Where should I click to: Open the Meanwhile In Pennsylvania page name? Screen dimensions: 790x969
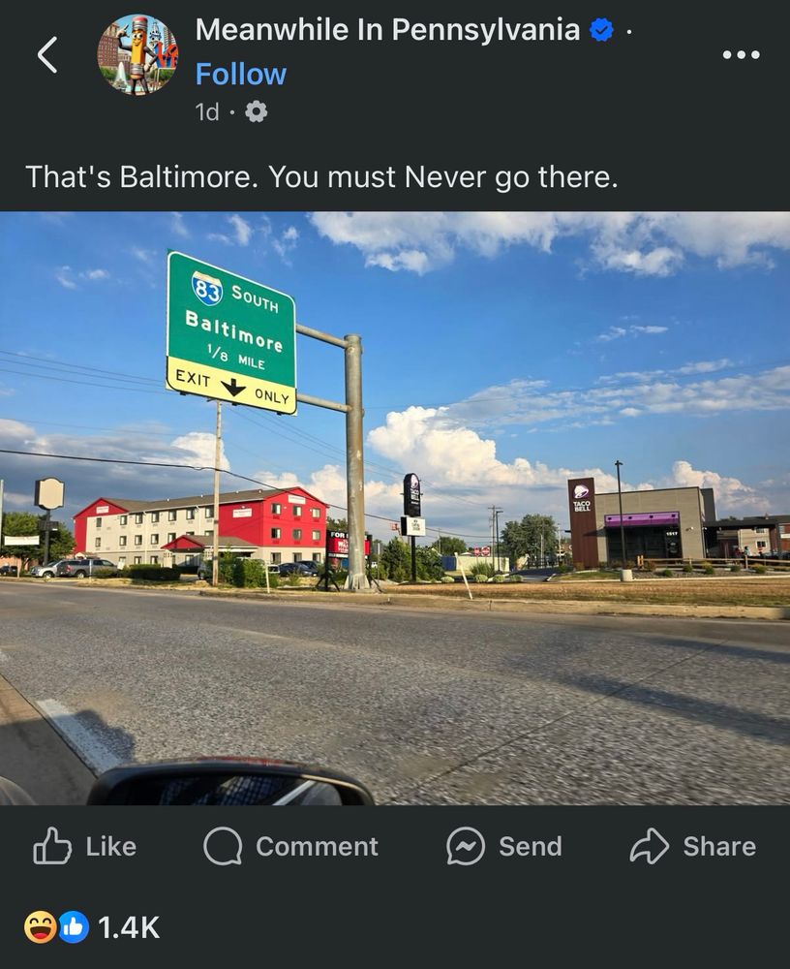pyautogui.click(x=387, y=30)
